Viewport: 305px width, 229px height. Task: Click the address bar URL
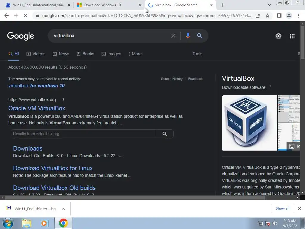point(147,16)
